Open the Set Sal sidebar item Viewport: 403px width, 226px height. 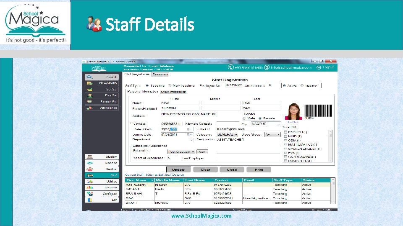tap(102, 90)
